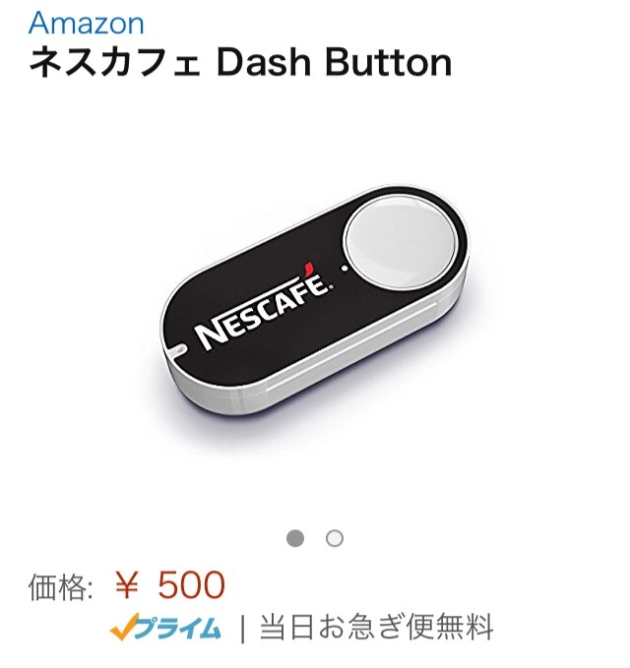630x668 pixels.
Task: Click the yen currency symbol
Action: tap(127, 585)
